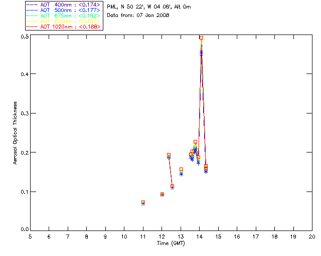The width and height of the screenshot is (321, 256).
Task: Click the red dashed line sample for 1020nm
Action: (32, 26)
